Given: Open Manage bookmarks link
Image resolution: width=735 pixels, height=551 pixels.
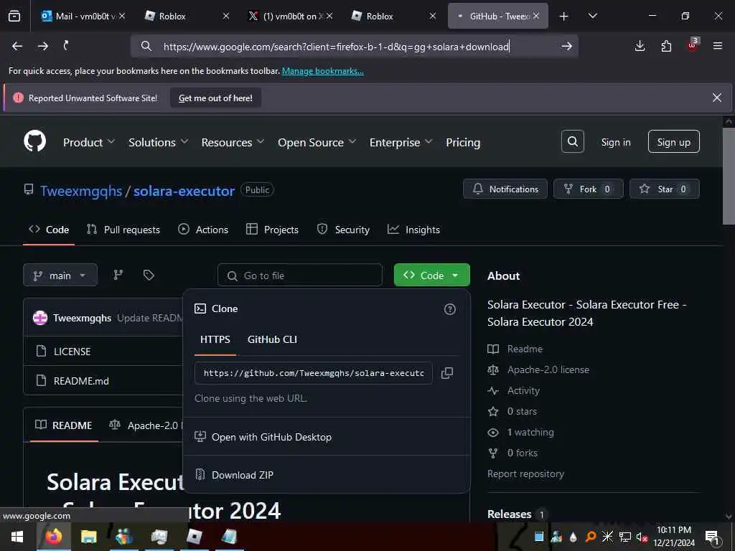Looking at the screenshot, I should (322, 71).
